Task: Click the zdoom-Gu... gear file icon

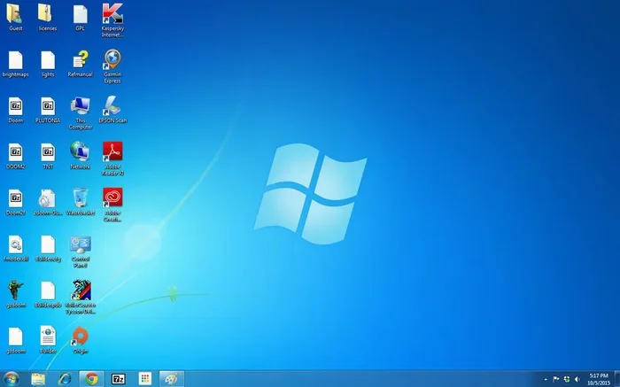Action: click(48, 198)
